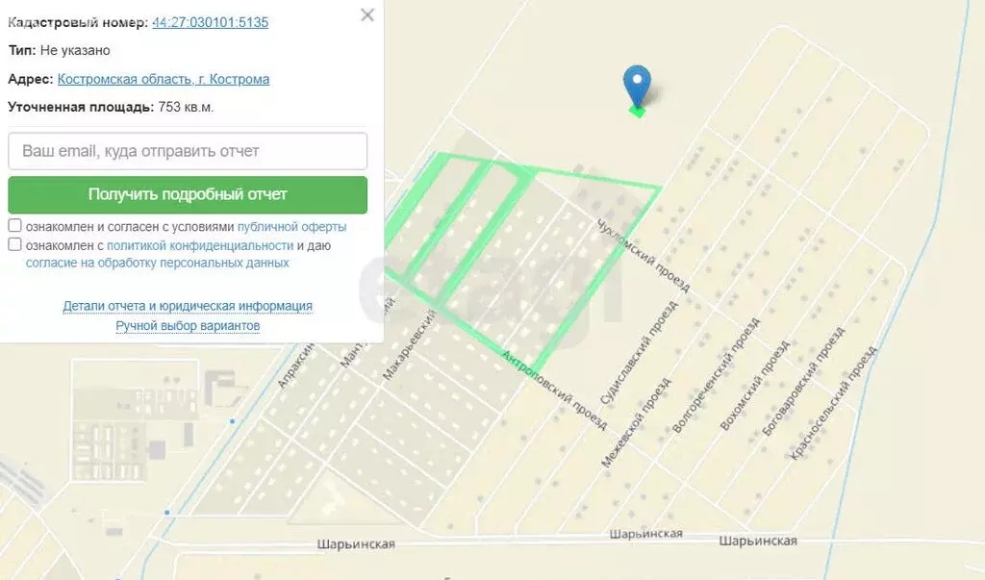Click the Красносельский проезд street label
This screenshot has width=985, height=580.
(832, 403)
